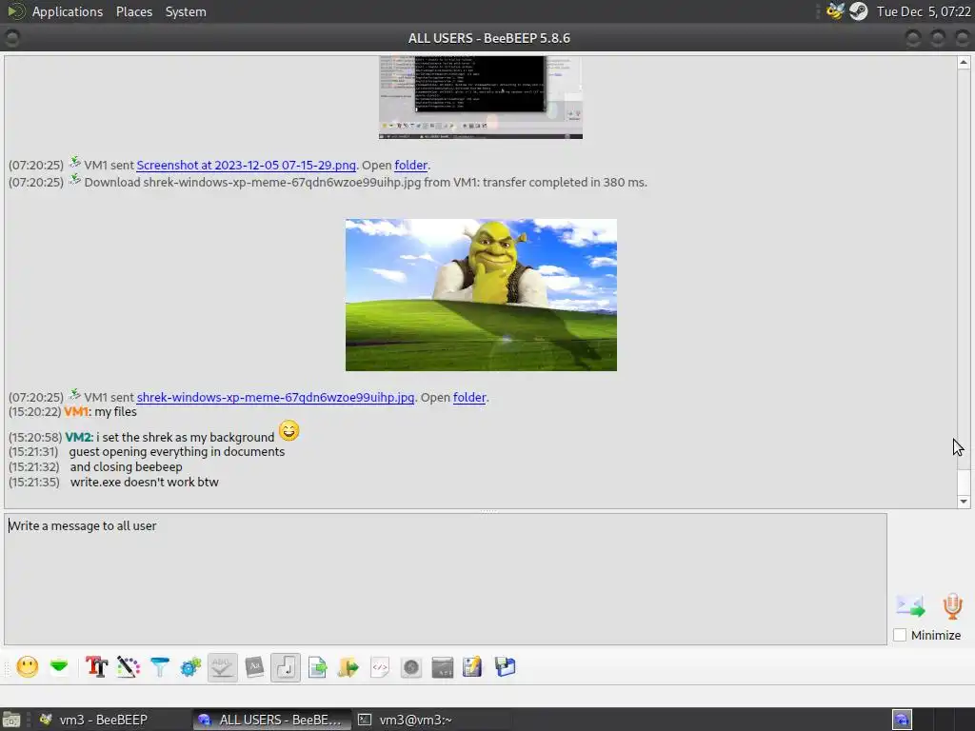Open folder link next to shrek jpg file

pyautogui.click(x=469, y=397)
